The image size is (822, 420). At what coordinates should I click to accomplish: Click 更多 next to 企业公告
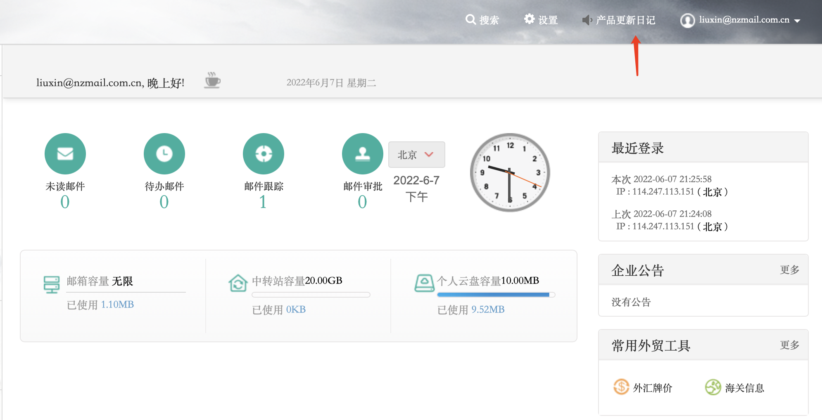point(789,270)
